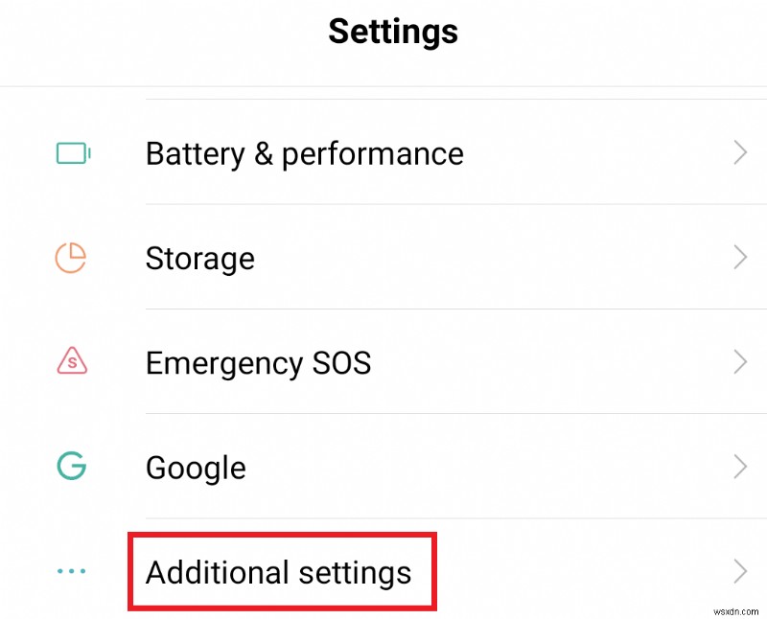This screenshot has width=767, height=619.
Task: Expand Emergency SOS using its arrow
Action: (x=739, y=362)
